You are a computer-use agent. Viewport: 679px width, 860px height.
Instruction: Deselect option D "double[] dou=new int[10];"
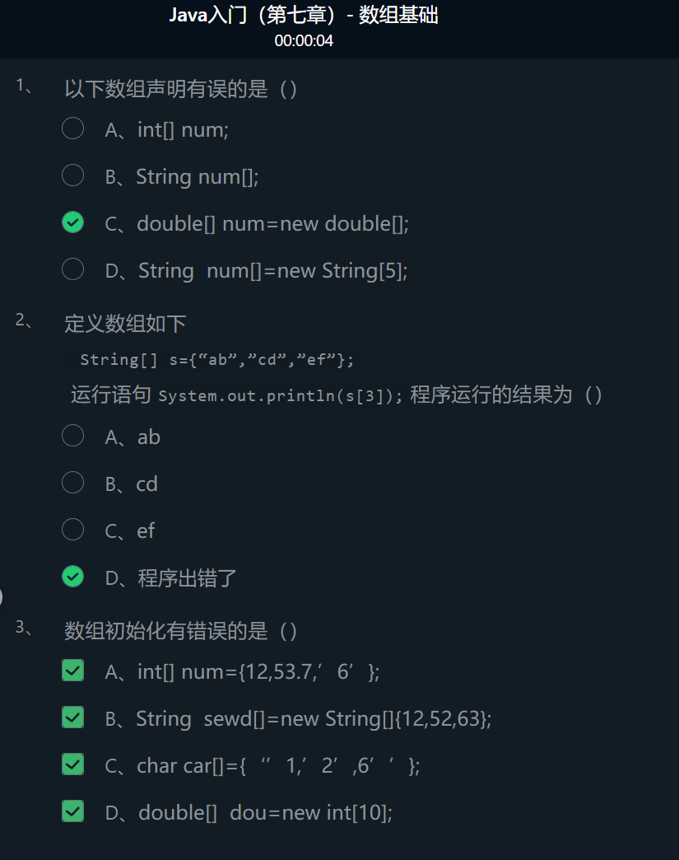[72, 811]
